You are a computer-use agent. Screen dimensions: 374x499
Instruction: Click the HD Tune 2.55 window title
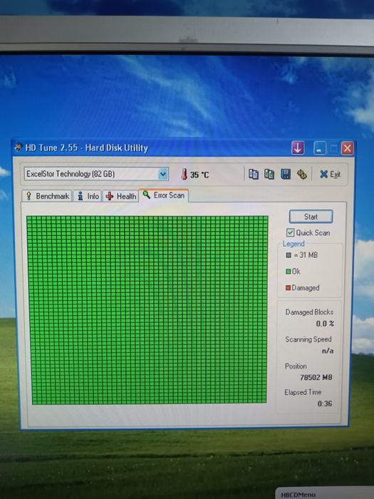(86, 148)
